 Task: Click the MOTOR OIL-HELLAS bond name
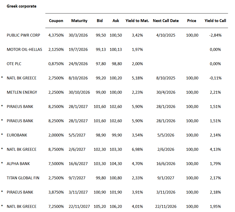[24, 50]
